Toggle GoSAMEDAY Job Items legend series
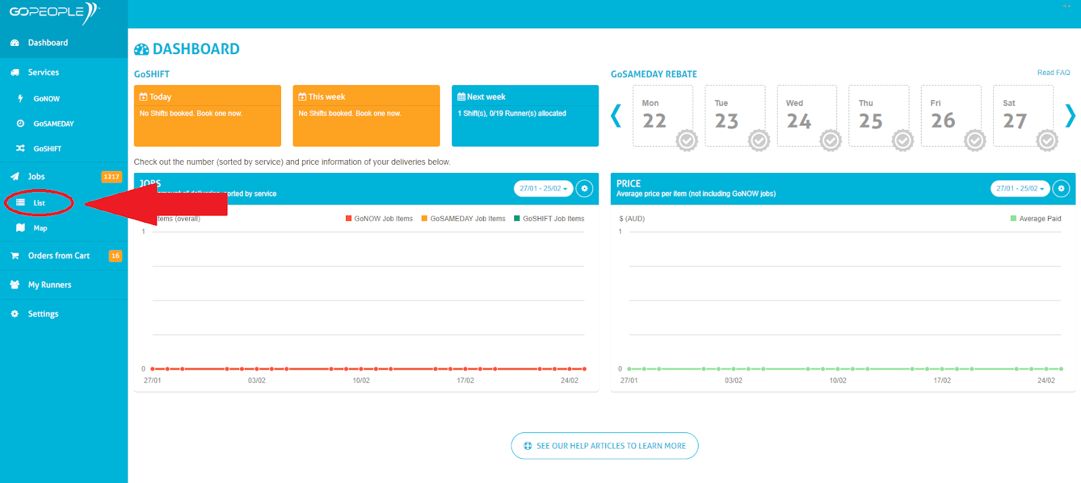This screenshot has width=1081, height=483. point(463,219)
